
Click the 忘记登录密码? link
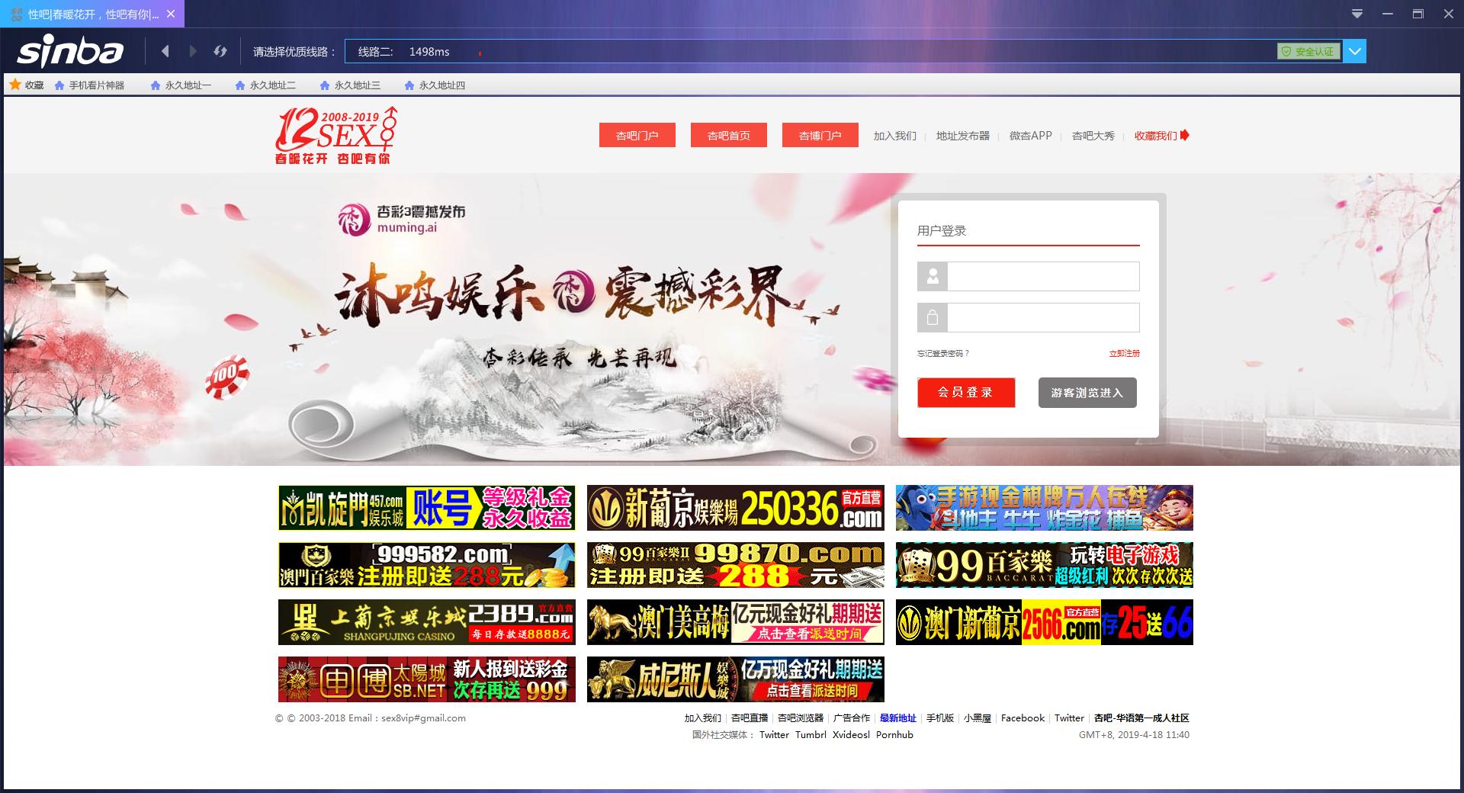tap(943, 353)
